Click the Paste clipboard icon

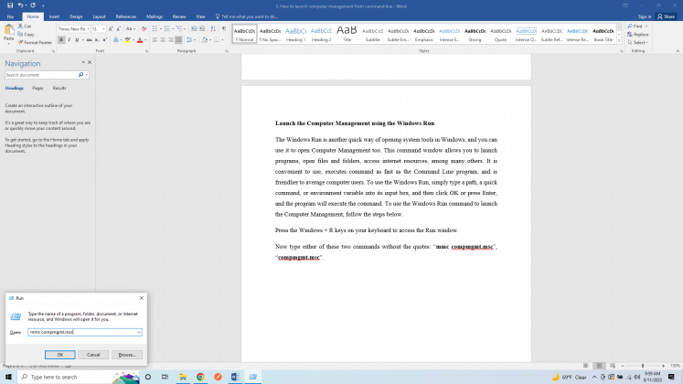8,33
